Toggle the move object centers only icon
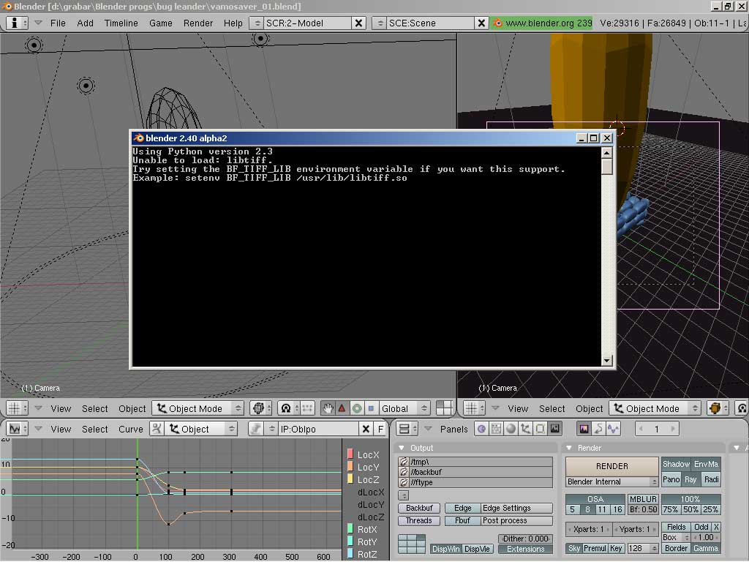 tap(308, 408)
